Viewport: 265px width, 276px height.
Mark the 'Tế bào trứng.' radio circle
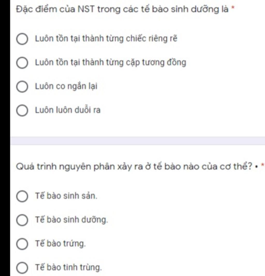click(22, 244)
